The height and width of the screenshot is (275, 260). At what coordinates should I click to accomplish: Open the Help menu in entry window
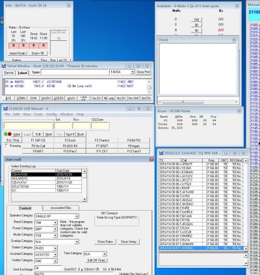pos(80,114)
